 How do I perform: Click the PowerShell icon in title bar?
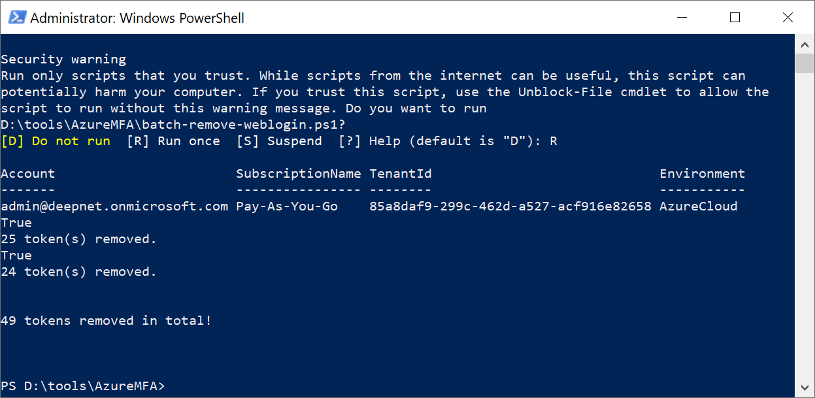(17, 18)
